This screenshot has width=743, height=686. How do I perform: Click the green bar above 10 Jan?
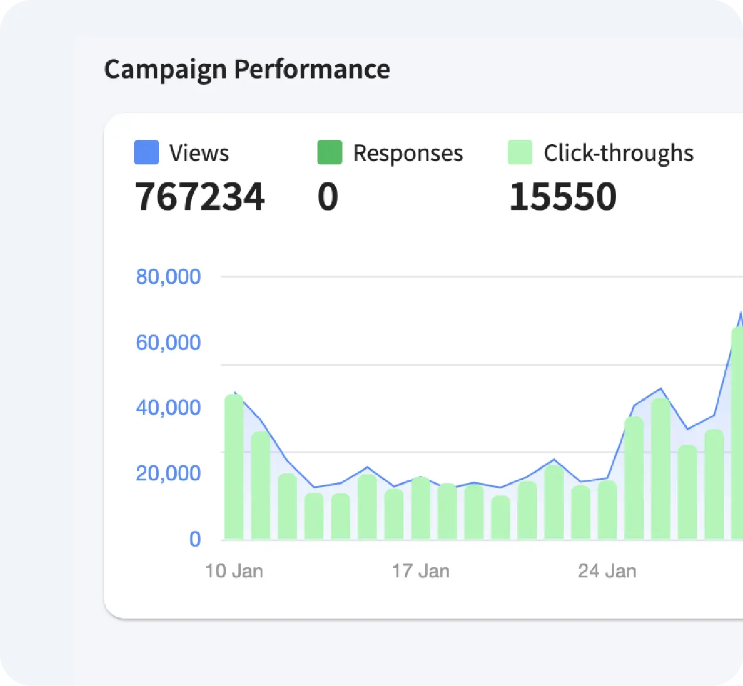coord(234,467)
